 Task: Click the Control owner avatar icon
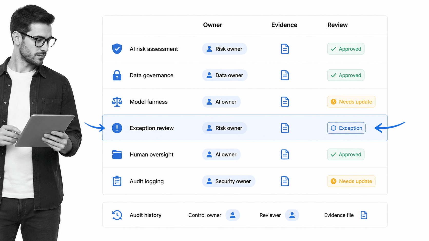(233, 215)
